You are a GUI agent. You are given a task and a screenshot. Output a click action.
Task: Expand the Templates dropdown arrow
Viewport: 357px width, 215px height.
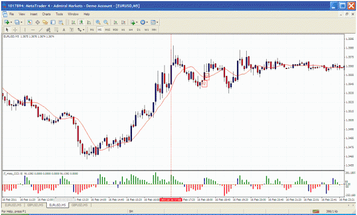pos(157,22)
